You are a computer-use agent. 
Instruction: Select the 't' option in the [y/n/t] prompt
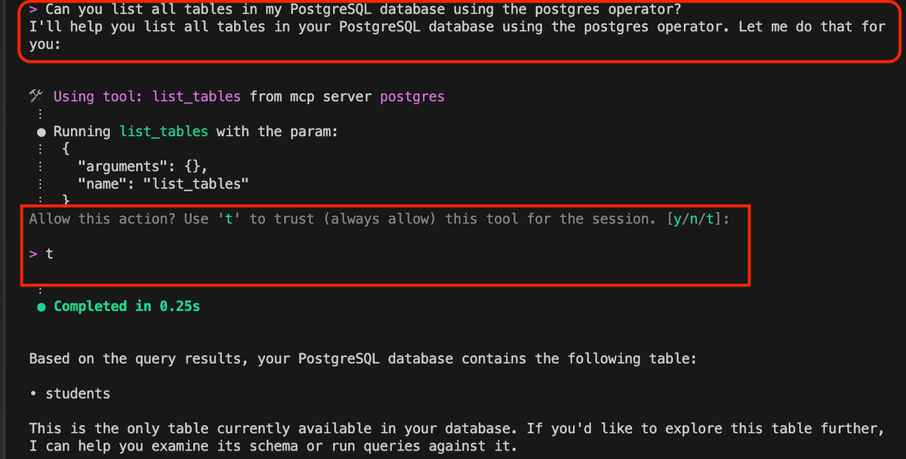712,219
